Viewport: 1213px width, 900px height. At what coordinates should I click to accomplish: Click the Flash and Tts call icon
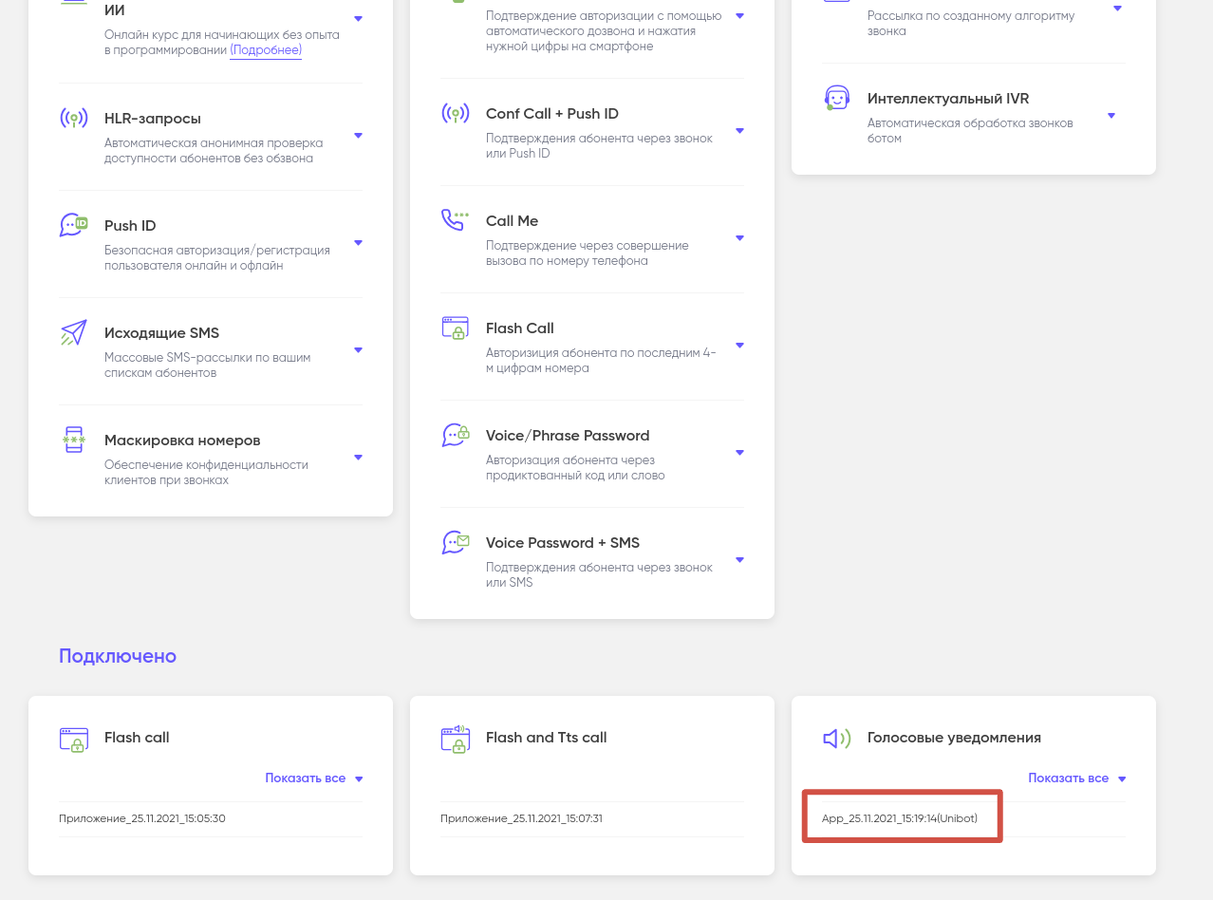(455, 739)
